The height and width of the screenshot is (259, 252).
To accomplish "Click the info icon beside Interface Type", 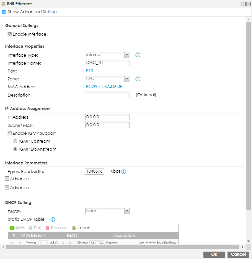I will click(138, 55).
